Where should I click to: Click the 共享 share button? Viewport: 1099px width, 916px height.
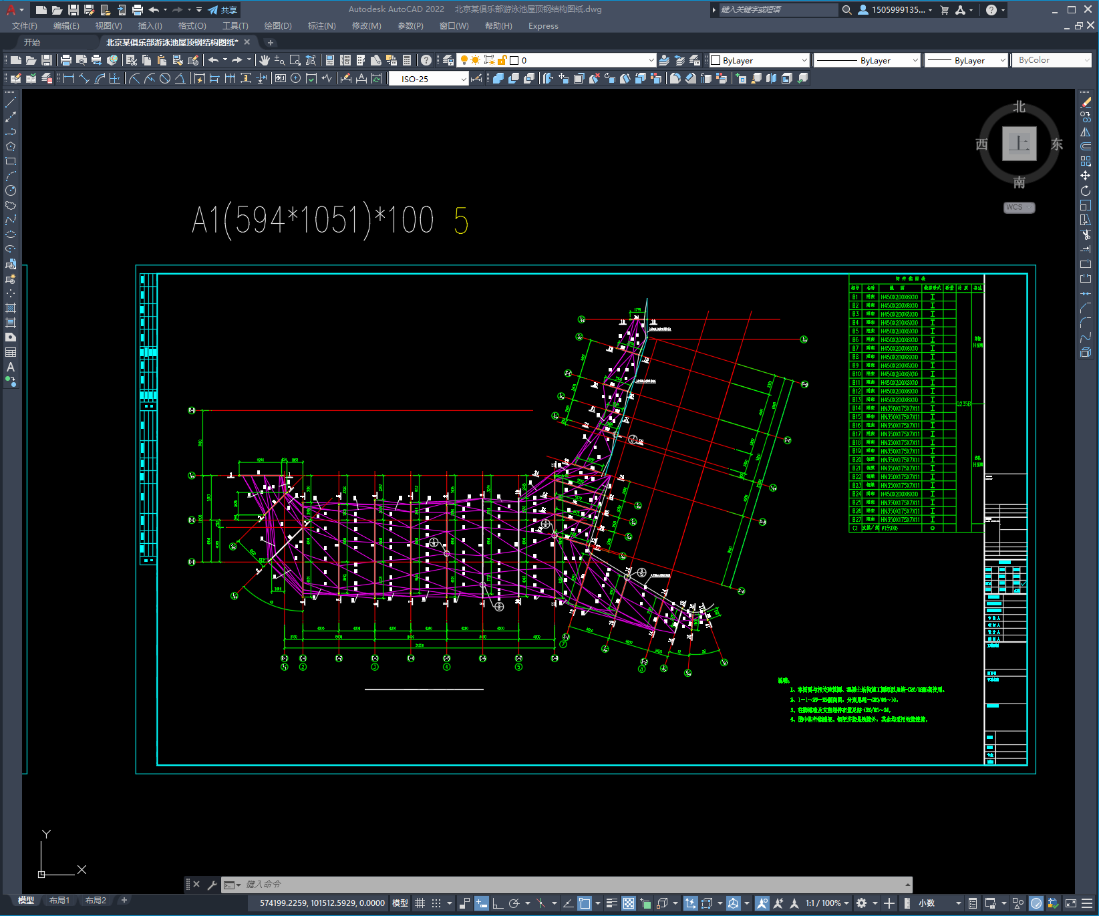pyautogui.click(x=223, y=10)
